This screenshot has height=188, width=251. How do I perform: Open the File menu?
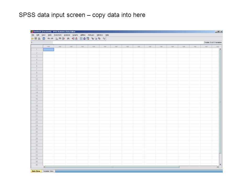coord(33,35)
